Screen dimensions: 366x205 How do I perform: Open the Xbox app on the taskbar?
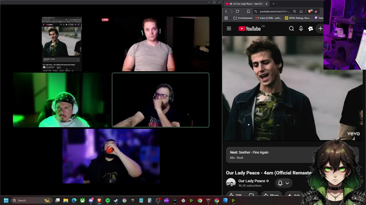(83, 200)
